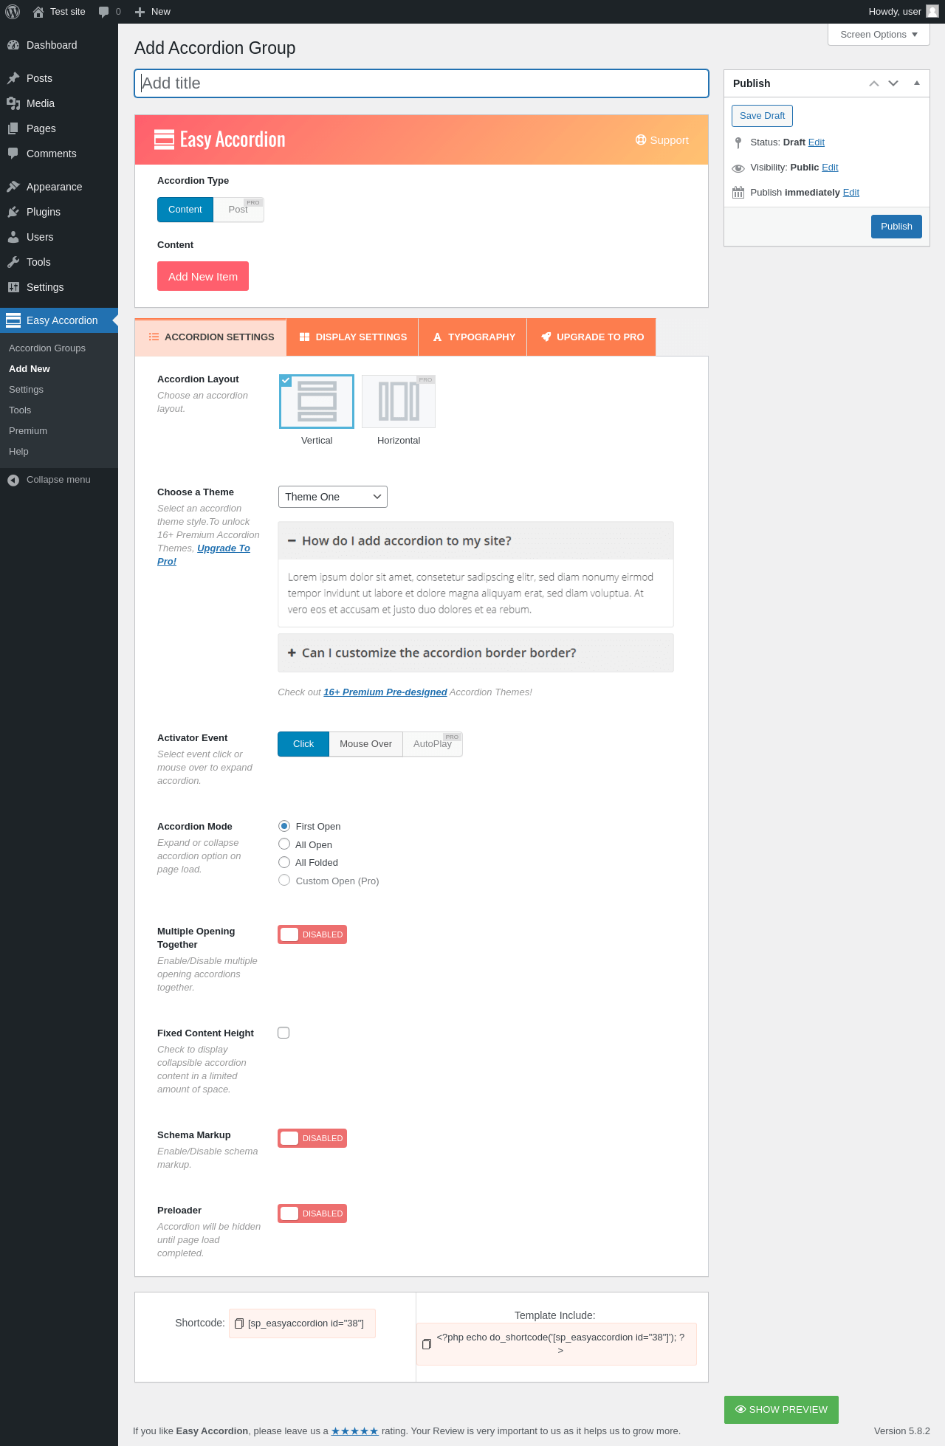This screenshot has height=1446, width=945.
Task: Open Accordion Groups submenu item
Action: [47, 348]
